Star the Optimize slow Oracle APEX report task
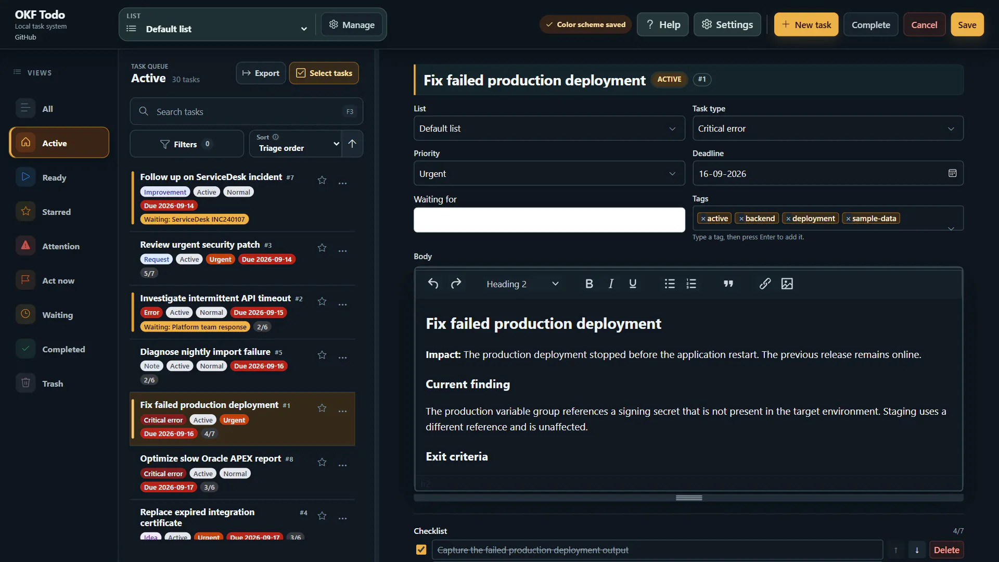Image resolution: width=999 pixels, height=562 pixels. pyautogui.click(x=322, y=462)
